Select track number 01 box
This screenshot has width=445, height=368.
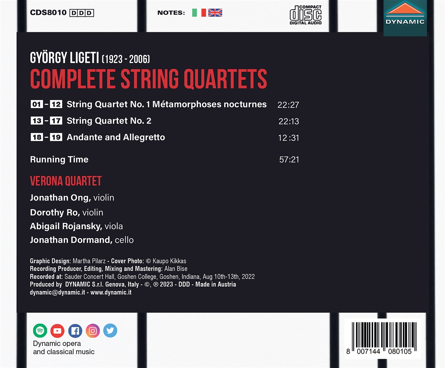tap(37, 105)
